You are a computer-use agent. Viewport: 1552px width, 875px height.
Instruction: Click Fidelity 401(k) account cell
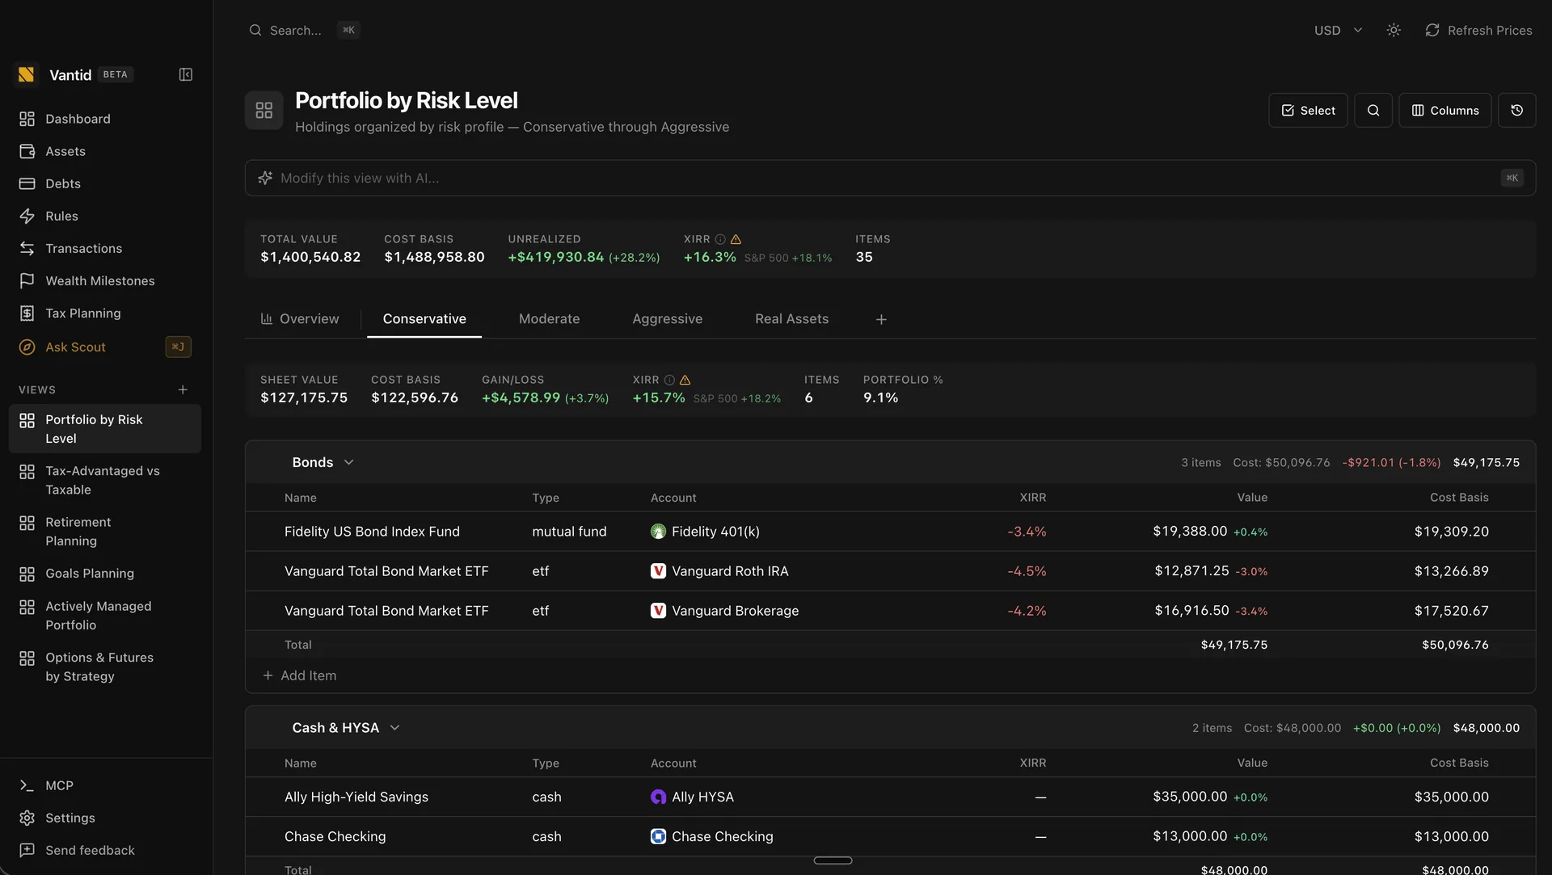click(705, 532)
